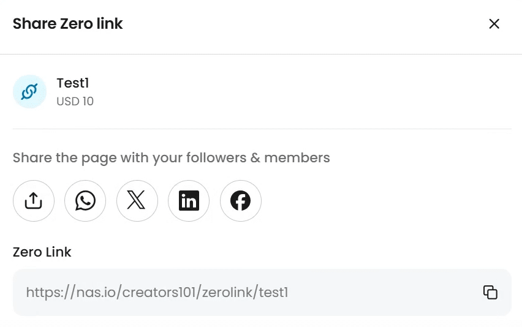
Task: Click the 'Share Zero link' dialog heading
Action: (x=67, y=24)
